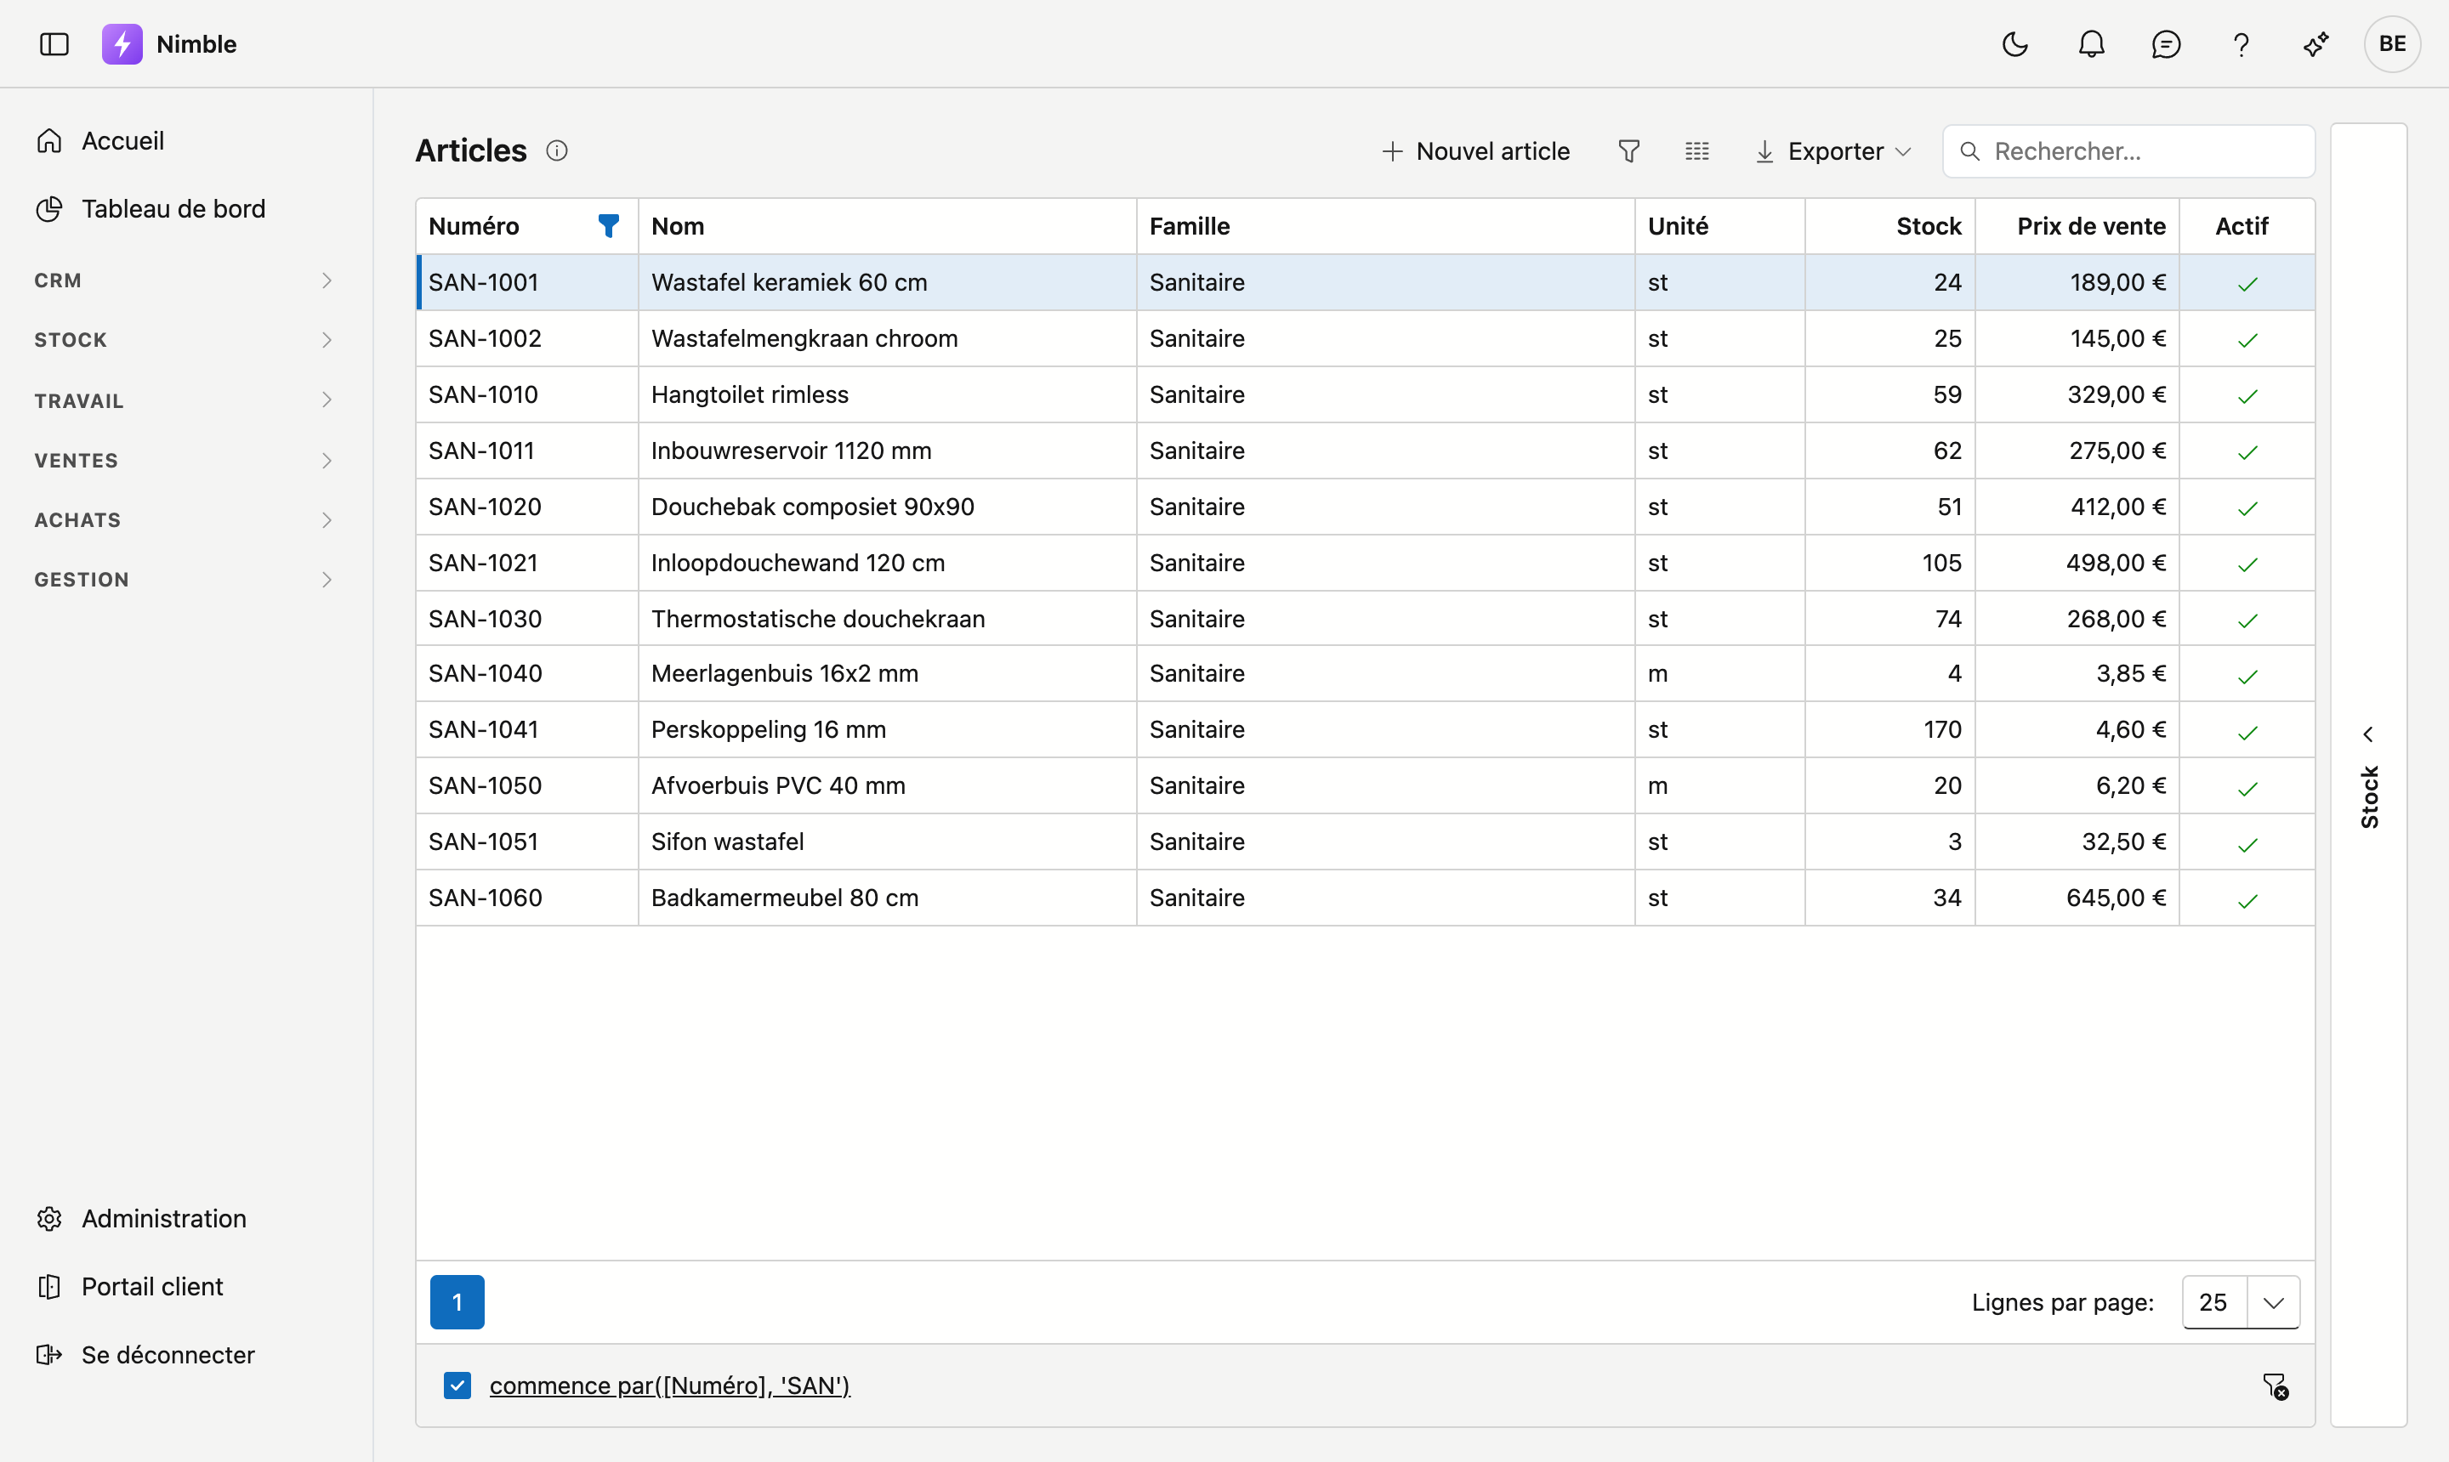
Task: Click cell Badkamermeubel 80 cm
Action: click(887, 898)
